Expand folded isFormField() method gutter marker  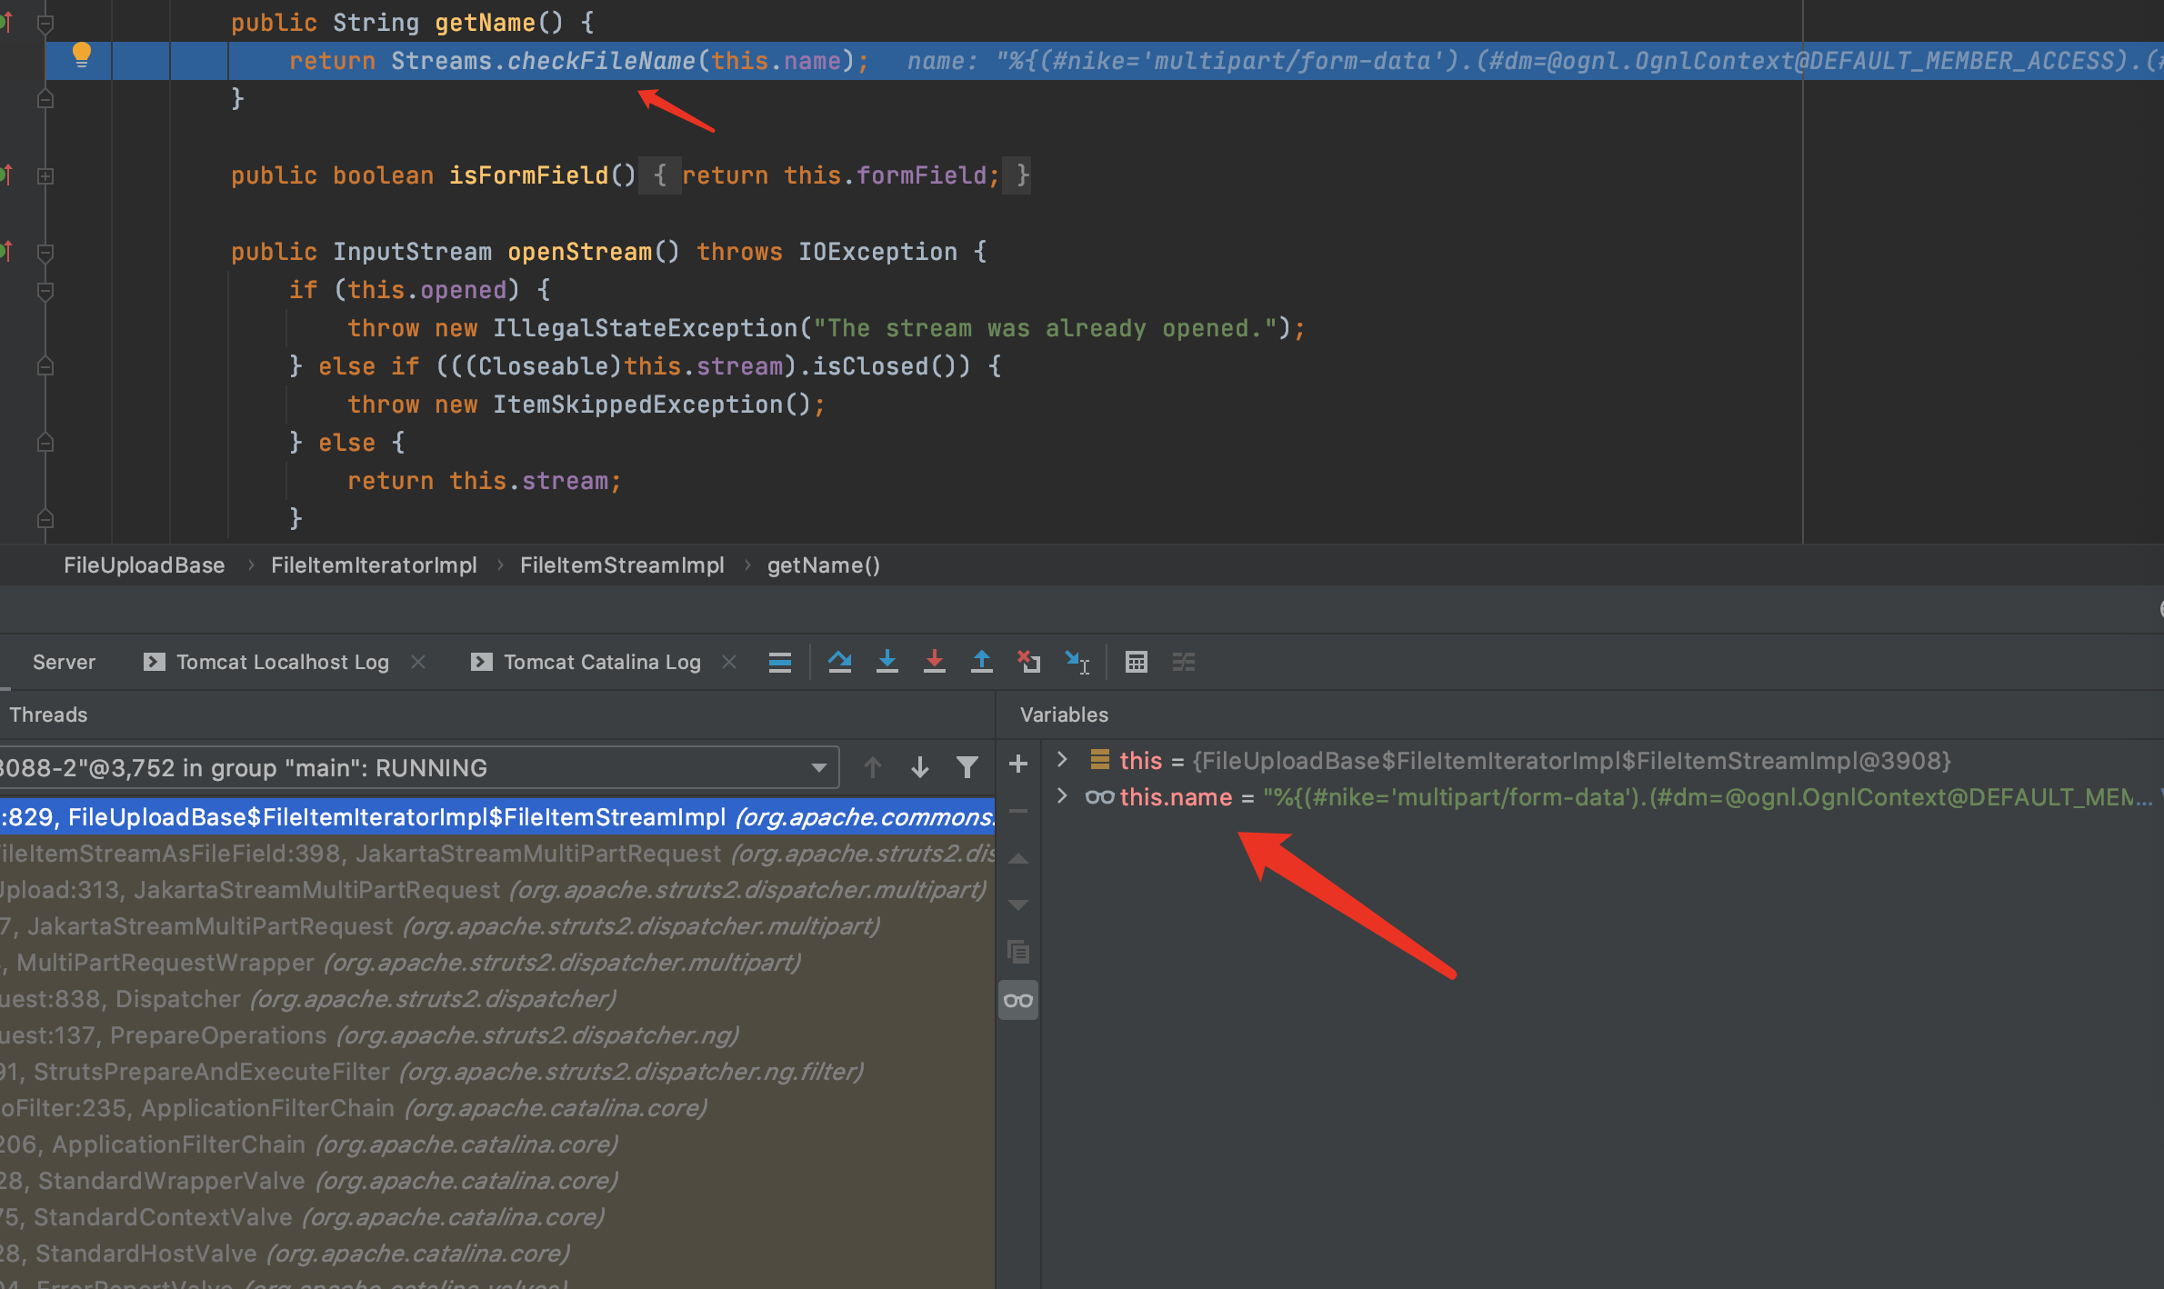tap(45, 176)
